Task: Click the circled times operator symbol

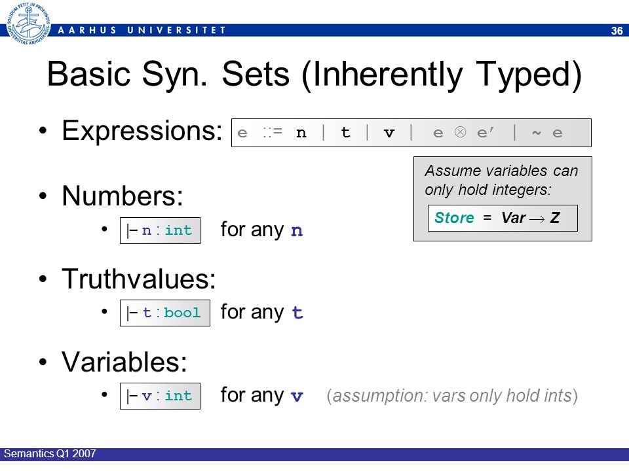Action: [460, 131]
